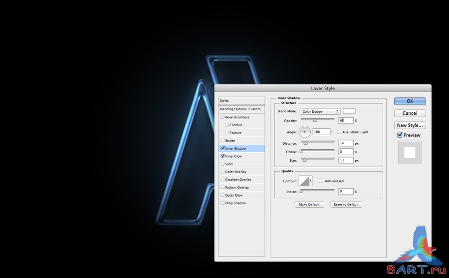Click the New Style... button
Viewport: 449px width, 278px height.
410,125
